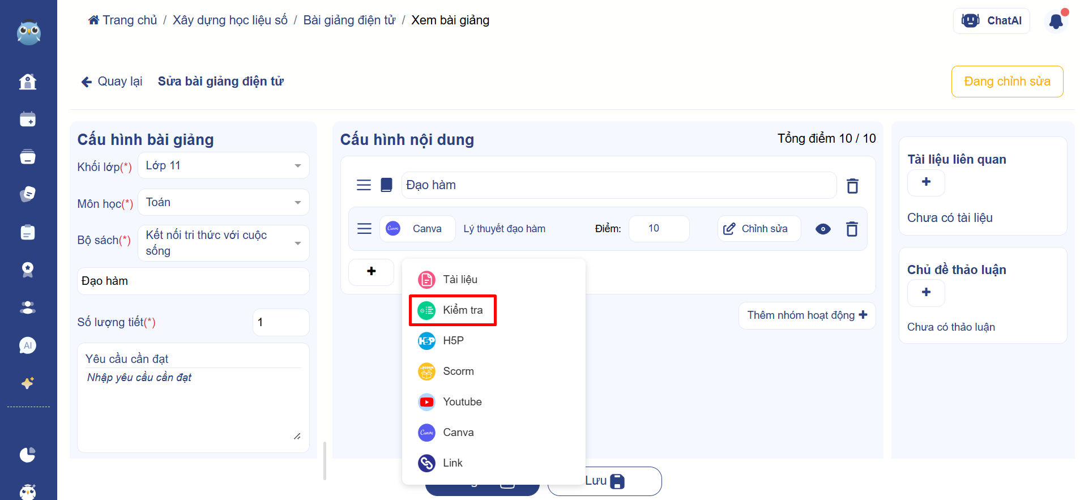This screenshot has height=500, width=1080.
Task: Add a discussion topic with plus icon
Action: (926, 293)
